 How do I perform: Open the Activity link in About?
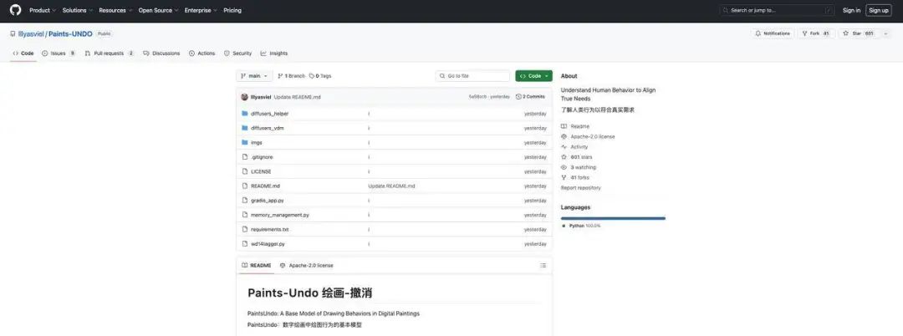[x=574, y=147]
